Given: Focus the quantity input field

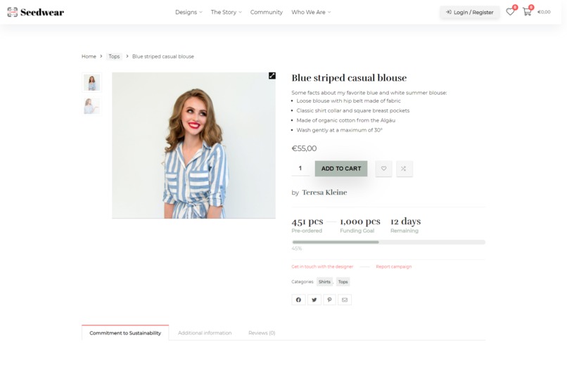Looking at the screenshot, I should (300, 169).
